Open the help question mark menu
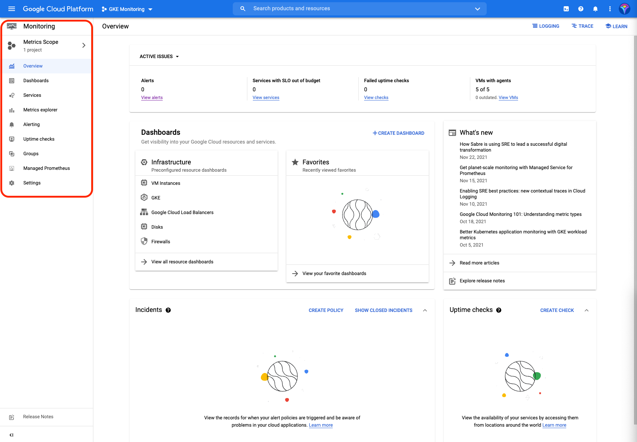The width and height of the screenshot is (637, 442). [x=581, y=9]
